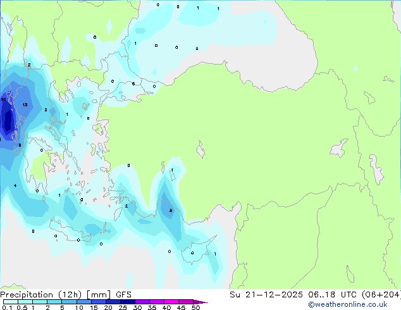Select the magenta swatch between 40 and 45
Image resolution: width=401 pixels, height=310 pixels.
click(171, 302)
